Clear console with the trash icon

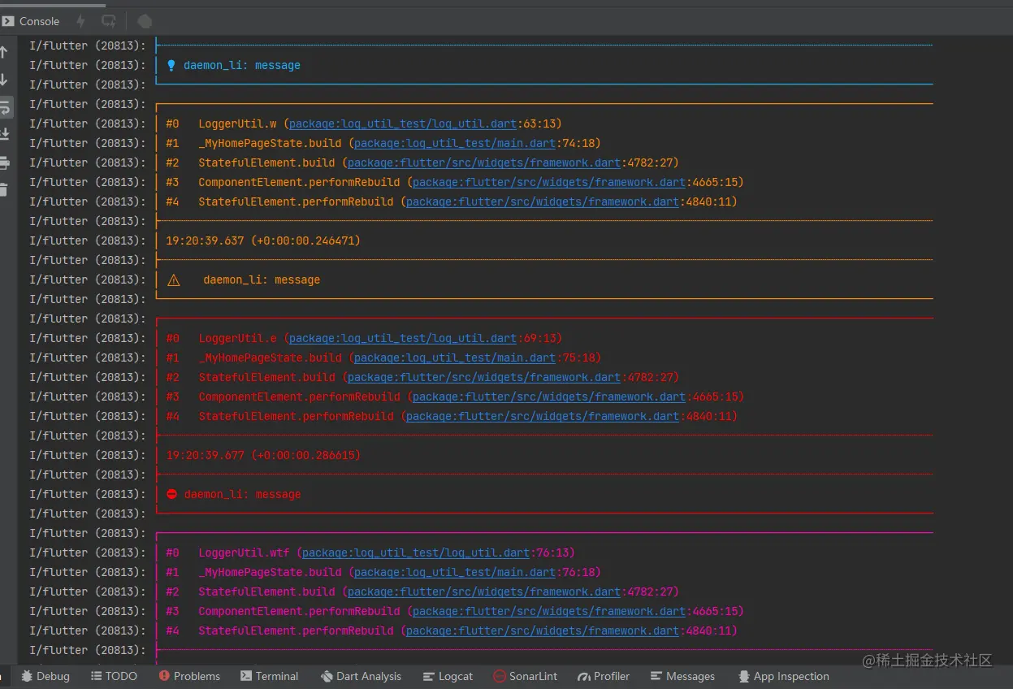tap(4, 189)
